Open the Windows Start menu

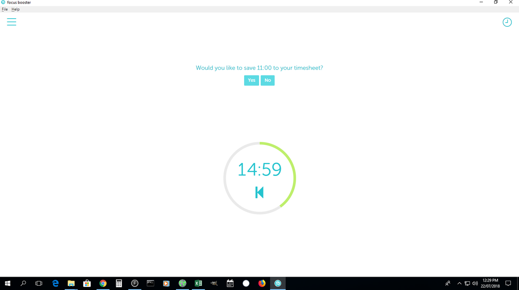point(7,284)
